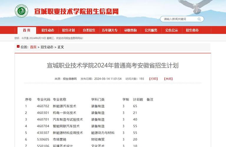Click major code 460702
The height and width of the screenshot is (147, 226).
[43, 106]
